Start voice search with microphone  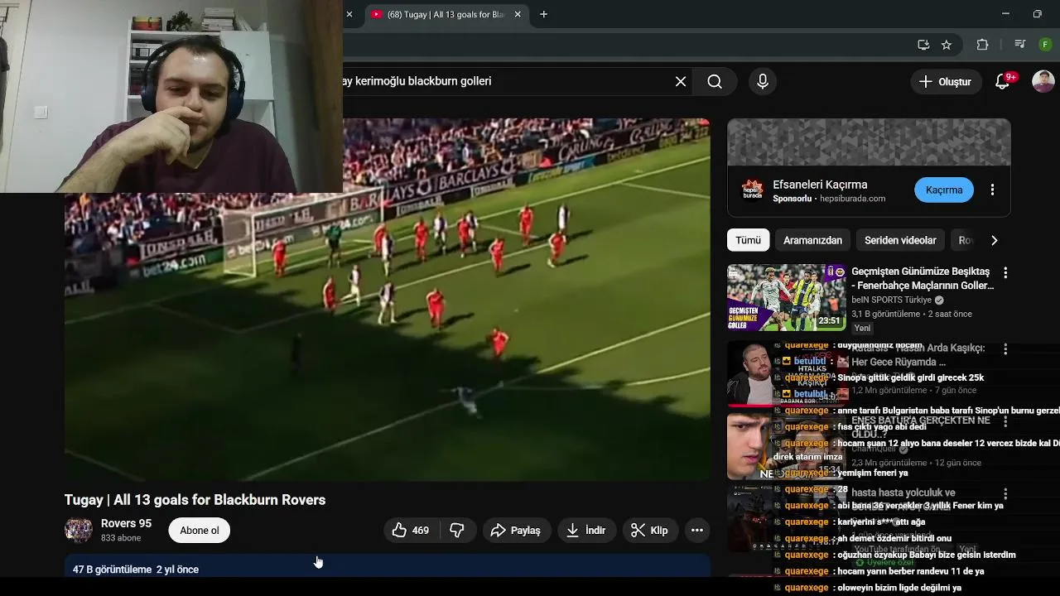click(x=763, y=81)
